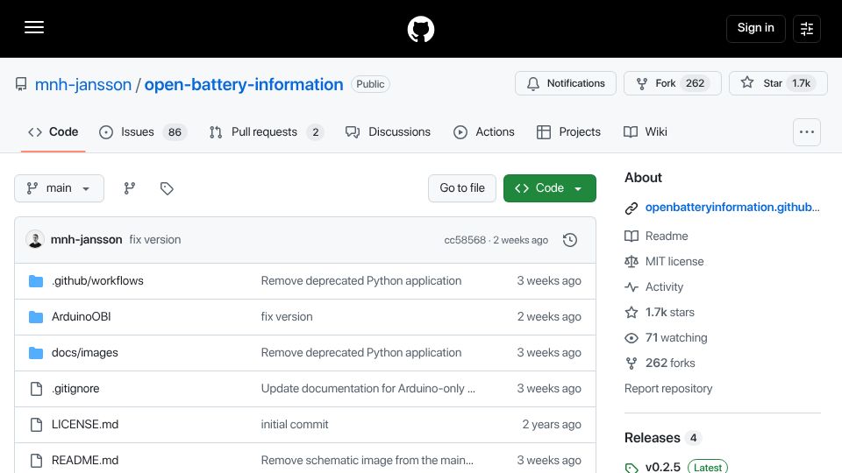
Task: Click the Sign in button
Action: click(x=755, y=28)
